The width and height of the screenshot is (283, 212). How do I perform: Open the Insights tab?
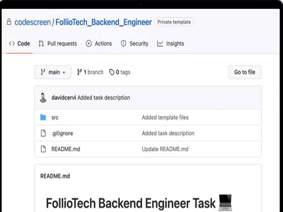pyautogui.click(x=175, y=43)
